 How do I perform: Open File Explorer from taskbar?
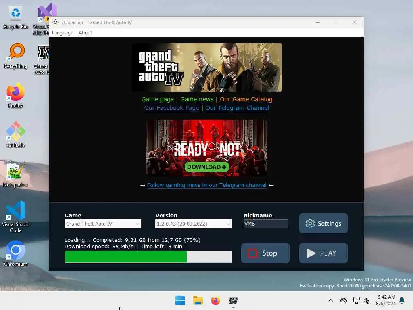198,300
